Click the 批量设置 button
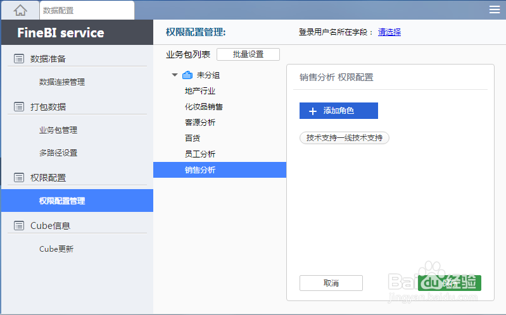 coord(248,54)
